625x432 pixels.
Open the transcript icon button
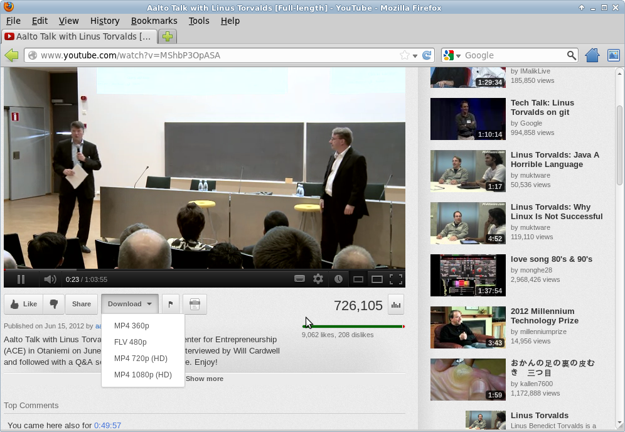pos(195,304)
